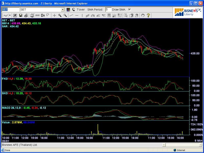Click the 724.192M axis value
204x153 pixels.
[197, 124]
